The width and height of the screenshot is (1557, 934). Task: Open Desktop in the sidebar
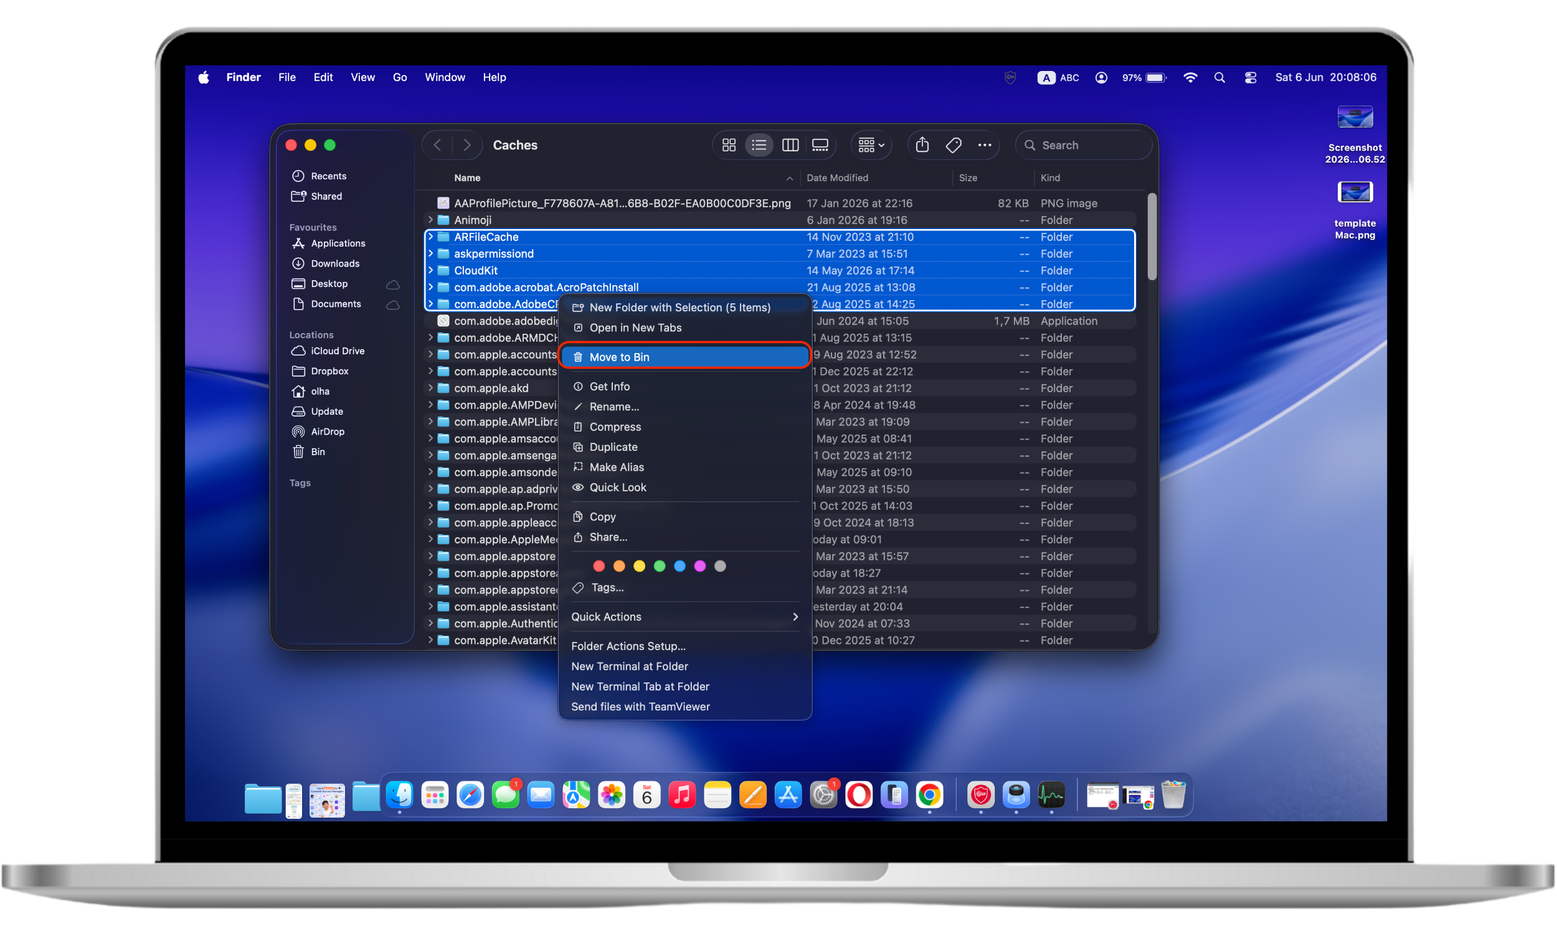[x=328, y=284]
